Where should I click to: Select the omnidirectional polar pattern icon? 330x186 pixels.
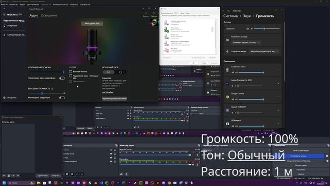[x=121, y=72]
